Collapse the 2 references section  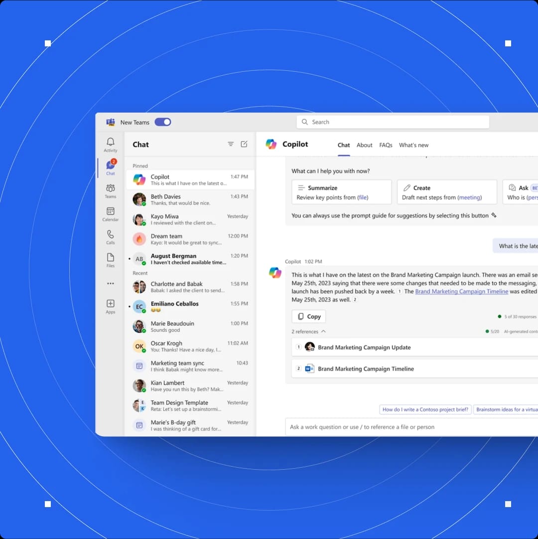[x=323, y=331]
